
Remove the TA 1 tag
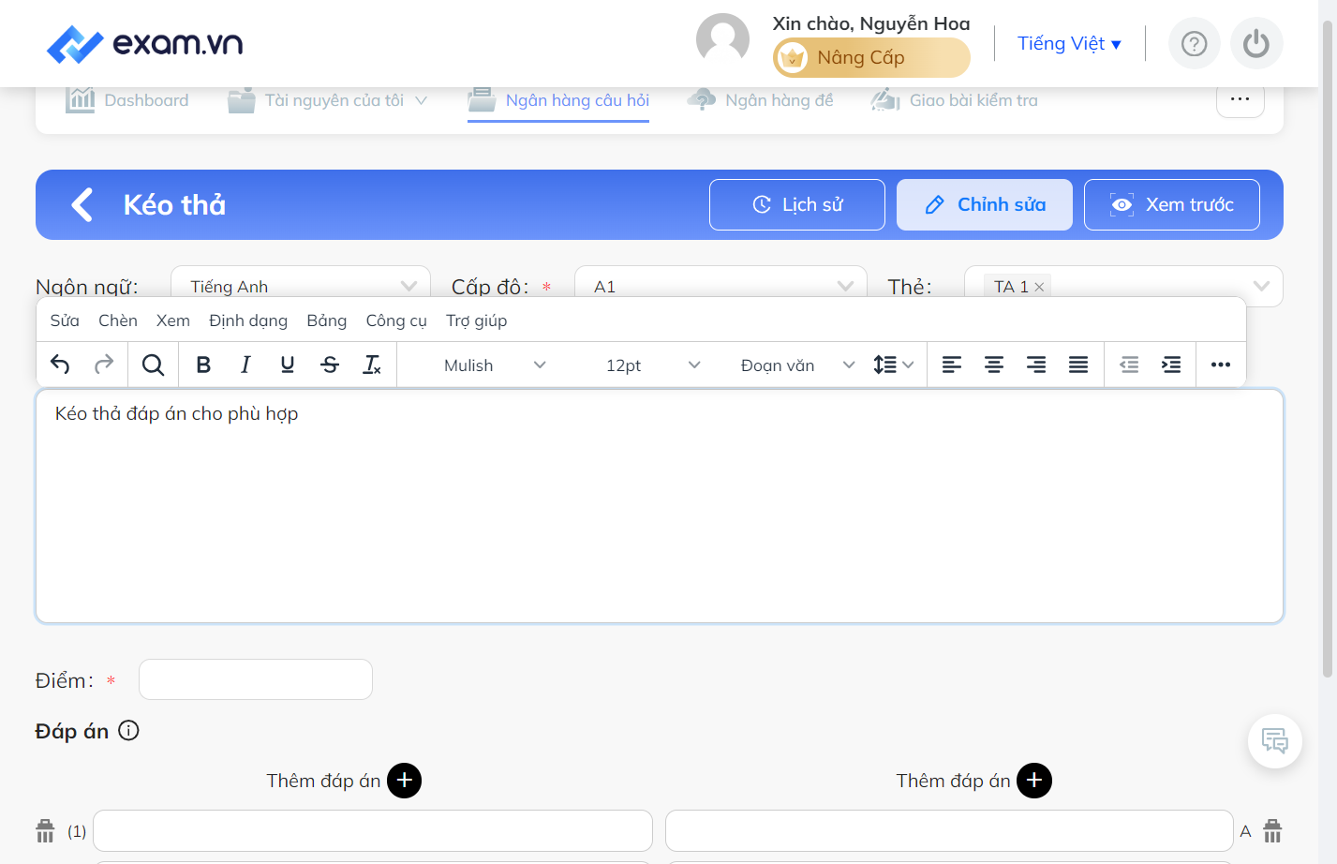tap(1039, 287)
